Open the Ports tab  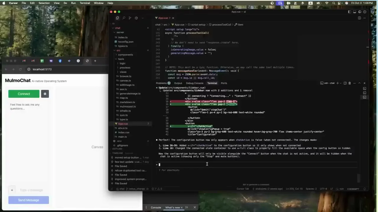click(224, 83)
